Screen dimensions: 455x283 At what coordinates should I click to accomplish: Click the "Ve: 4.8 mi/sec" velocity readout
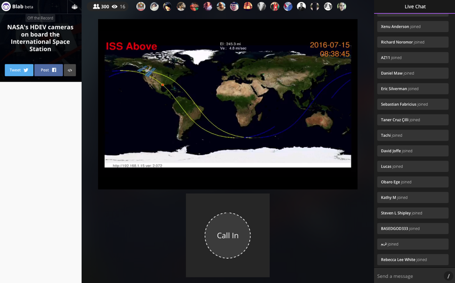tap(233, 48)
